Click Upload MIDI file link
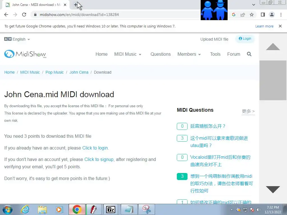The image size is (287, 215). point(214,39)
